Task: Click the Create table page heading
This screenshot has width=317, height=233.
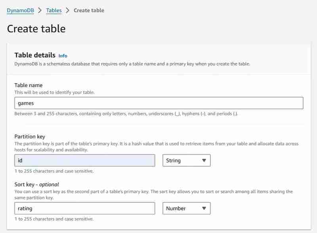Action: [x=37, y=29]
